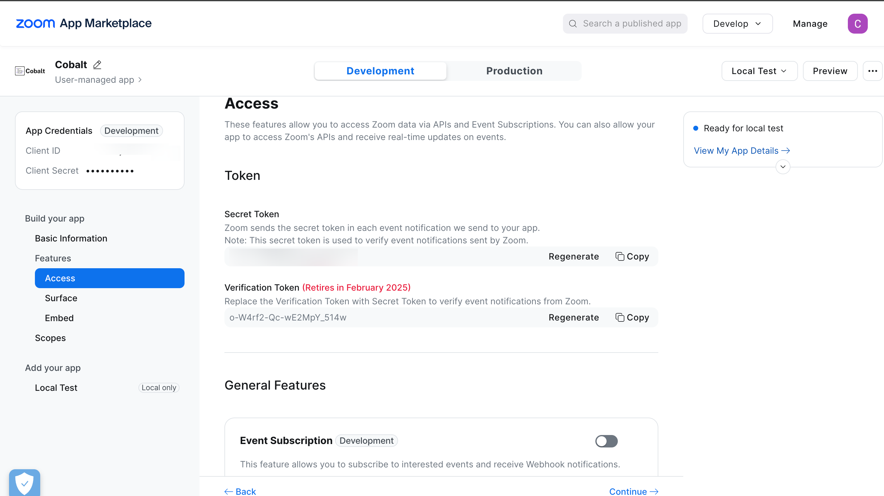The height and width of the screenshot is (496, 884).
Task: Click the Cobalt app icon
Action: [x=30, y=71]
